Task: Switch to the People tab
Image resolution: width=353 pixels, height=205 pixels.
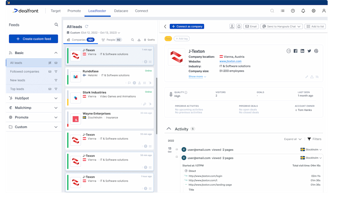Action: [x=112, y=40]
